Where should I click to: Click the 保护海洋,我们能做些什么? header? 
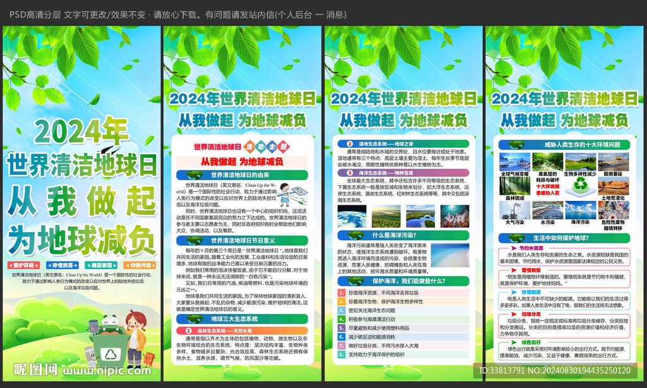403,281
